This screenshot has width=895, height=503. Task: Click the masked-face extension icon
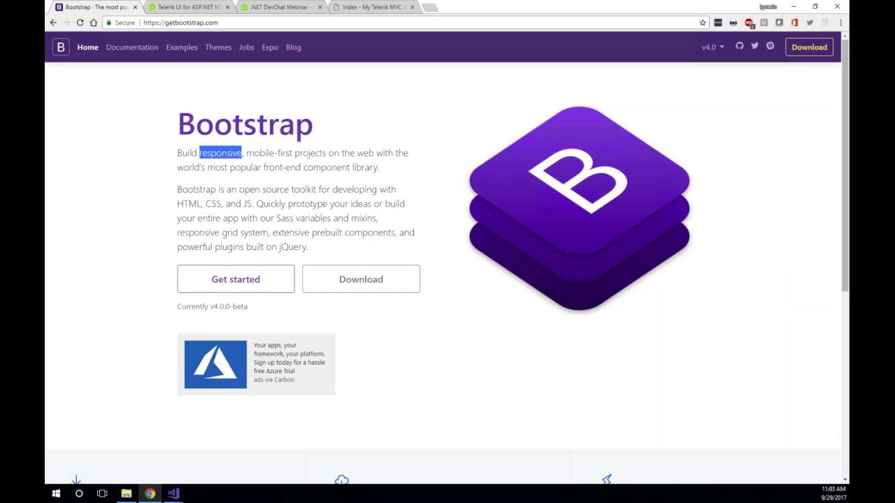click(733, 22)
